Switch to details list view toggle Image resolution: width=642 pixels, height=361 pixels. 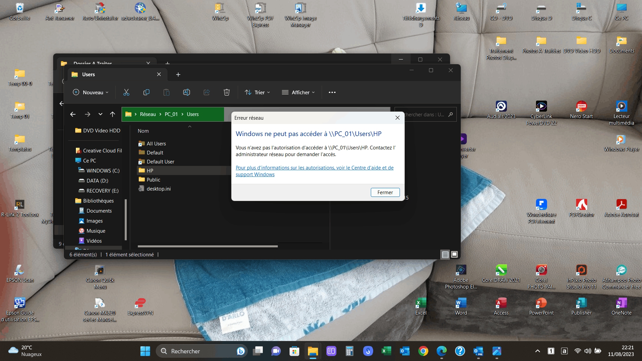445,255
